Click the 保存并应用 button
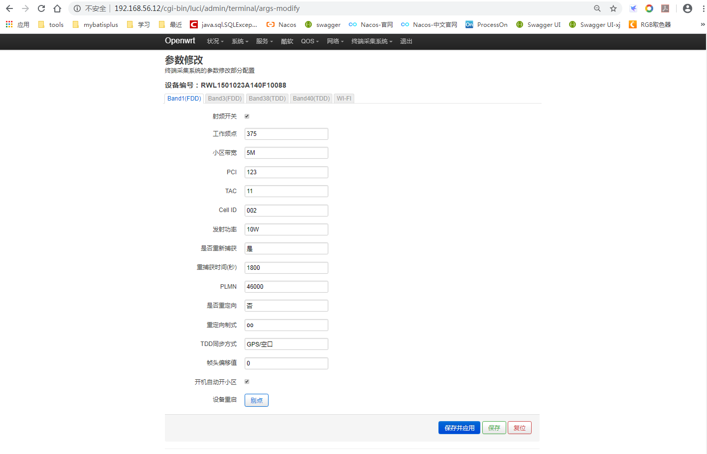This screenshot has width=707, height=454. point(459,427)
